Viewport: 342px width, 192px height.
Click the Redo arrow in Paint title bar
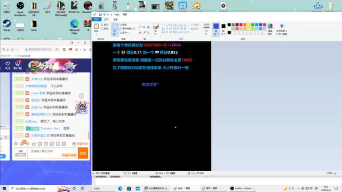[x=108, y=15]
